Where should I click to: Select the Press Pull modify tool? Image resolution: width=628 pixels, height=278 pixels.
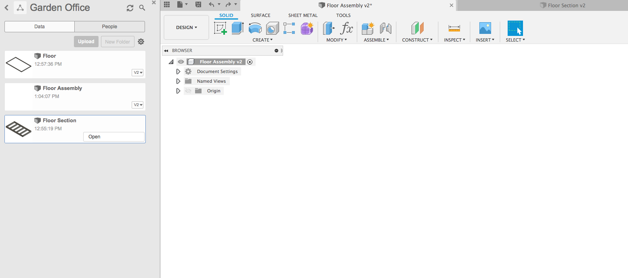(328, 27)
